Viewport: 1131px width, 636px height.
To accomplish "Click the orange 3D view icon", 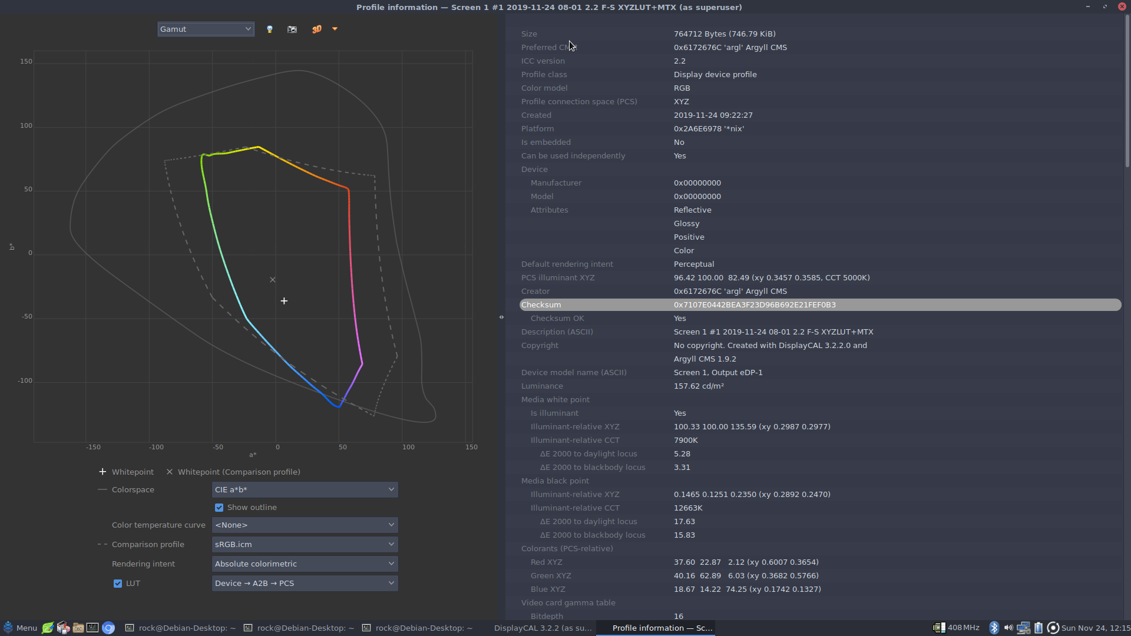I will pos(317,29).
